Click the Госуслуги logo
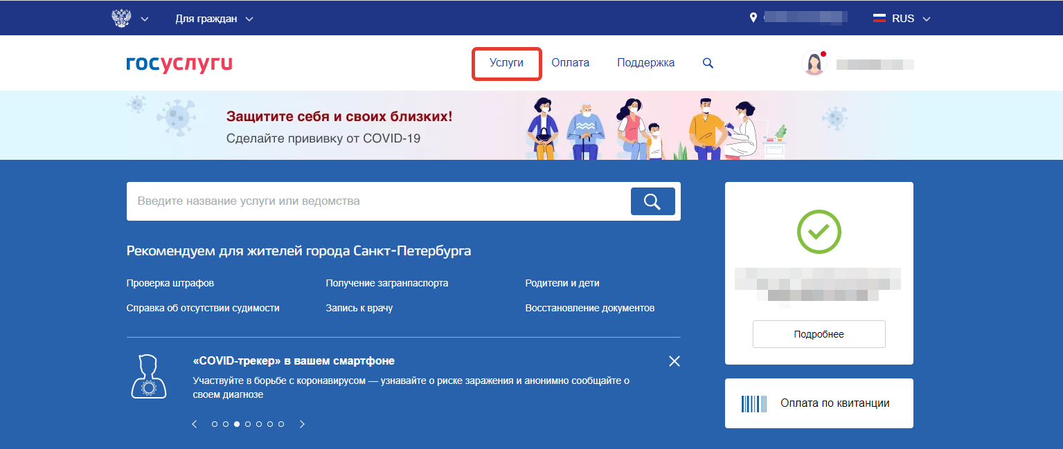This screenshot has height=449, width=1063. [179, 64]
